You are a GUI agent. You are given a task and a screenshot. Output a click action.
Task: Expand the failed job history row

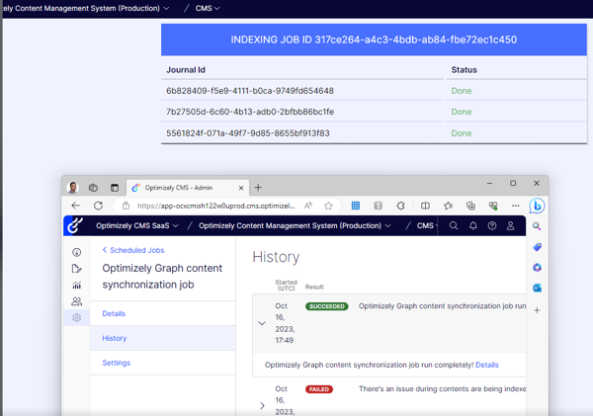coord(262,405)
